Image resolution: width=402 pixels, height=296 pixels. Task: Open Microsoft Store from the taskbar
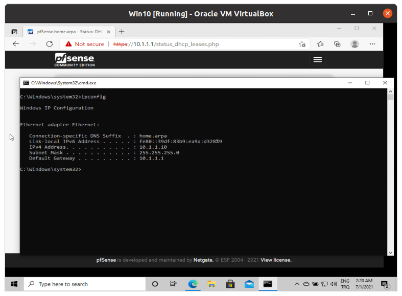[x=230, y=284]
